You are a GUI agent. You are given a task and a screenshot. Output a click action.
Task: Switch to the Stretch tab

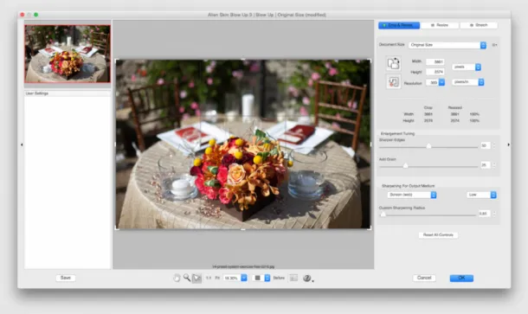(479, 25)
